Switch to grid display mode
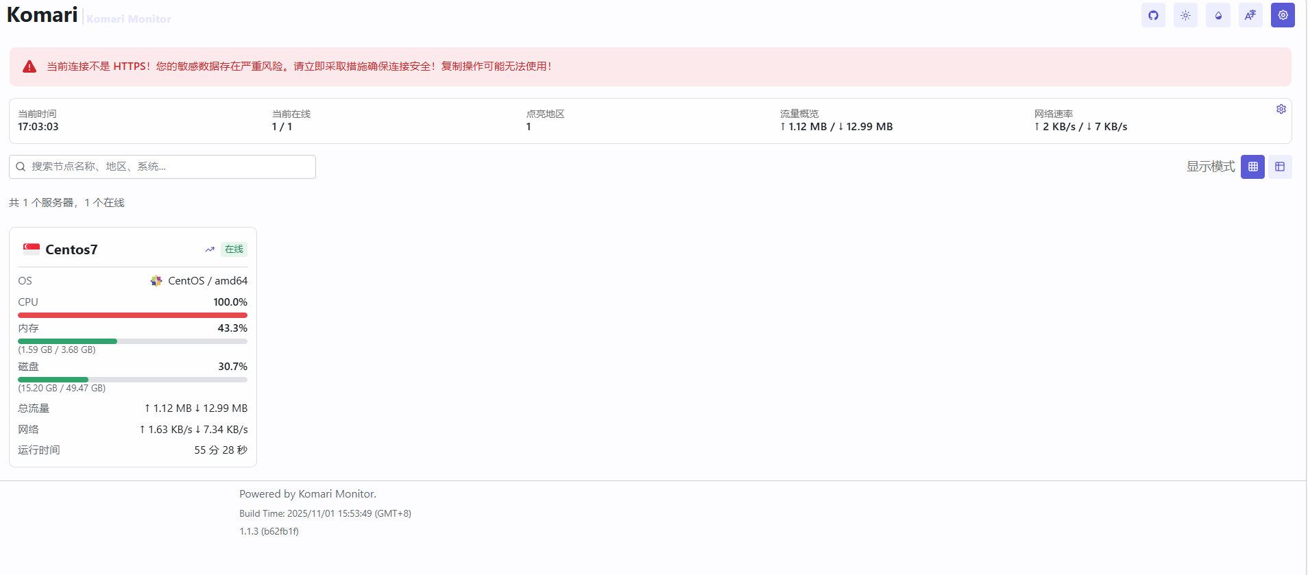This screenshot has width=1308, height=575. pos(1252,167)
